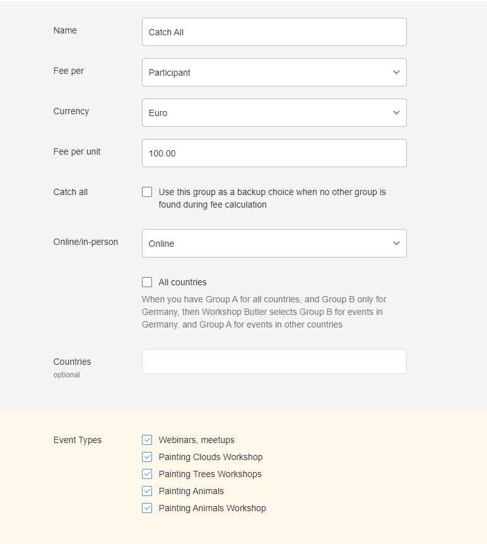
Task: Open the Online/in-person dropdown
Action: tap(274, 244)
